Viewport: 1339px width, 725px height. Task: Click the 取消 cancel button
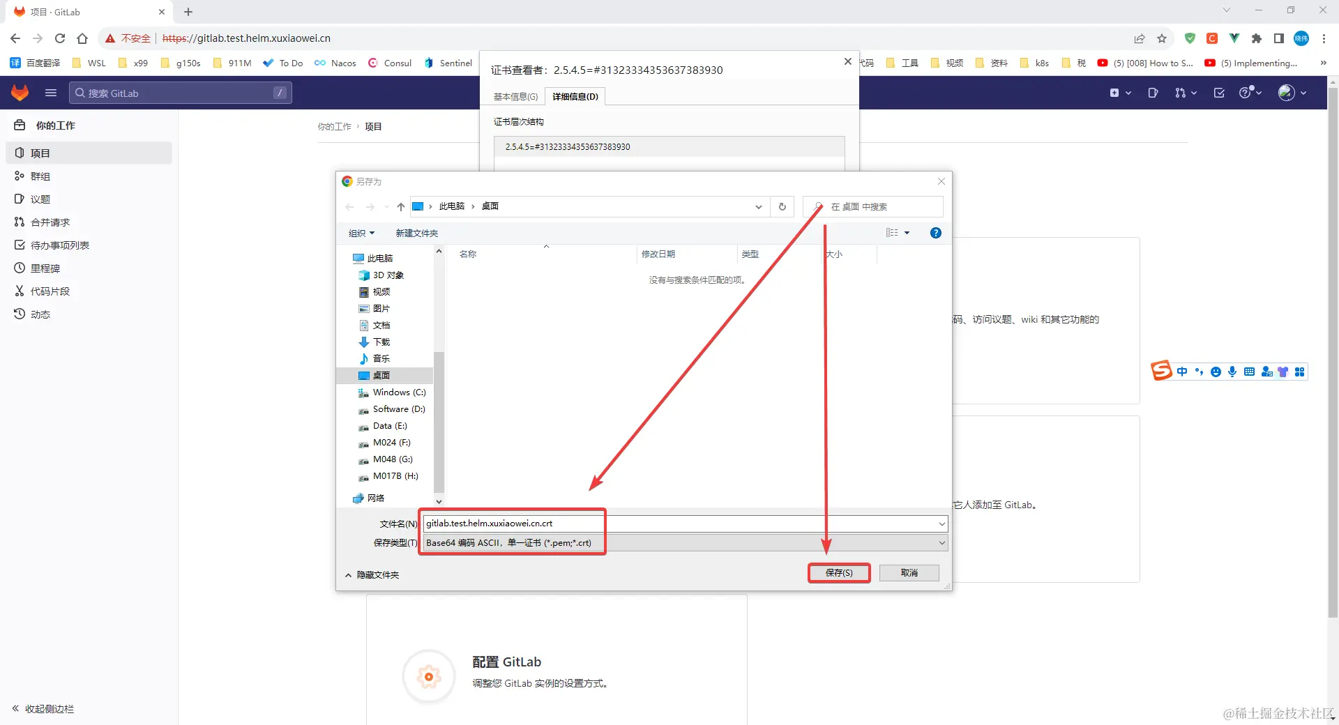pyautogui.click(x=909, y=573)
